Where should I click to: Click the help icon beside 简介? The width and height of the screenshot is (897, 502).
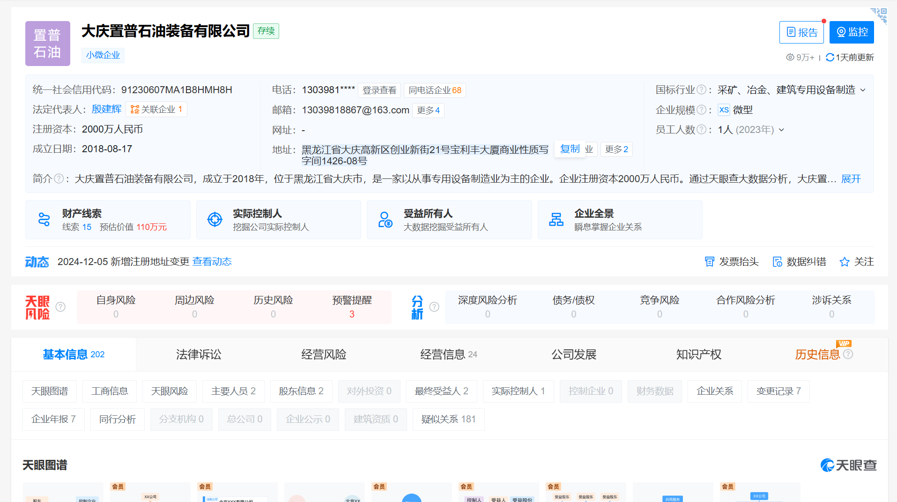[59, 178]
